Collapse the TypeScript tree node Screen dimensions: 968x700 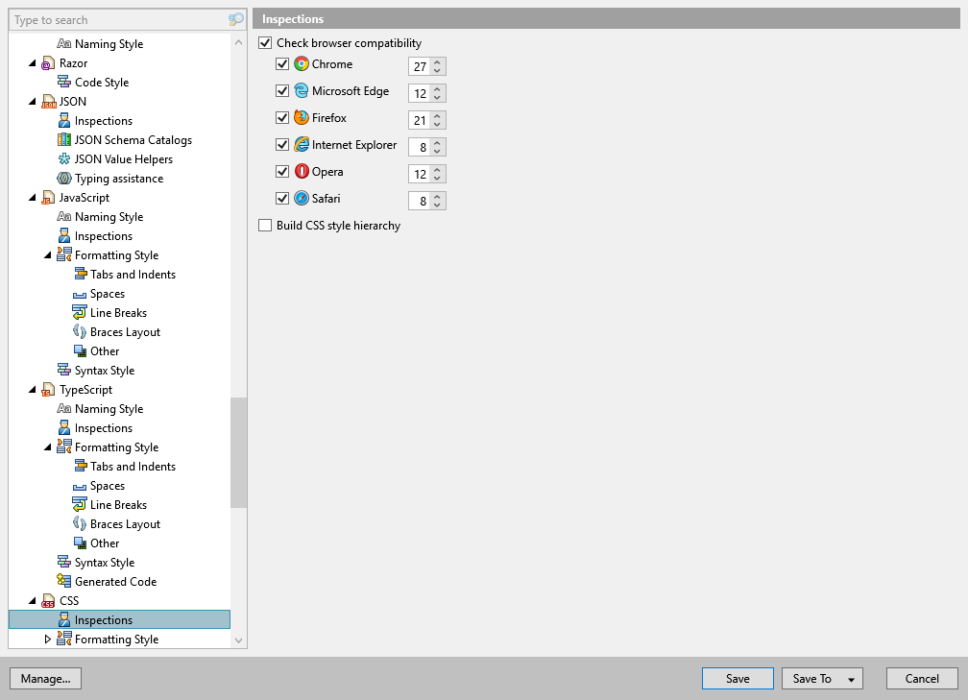click(32, 390)
